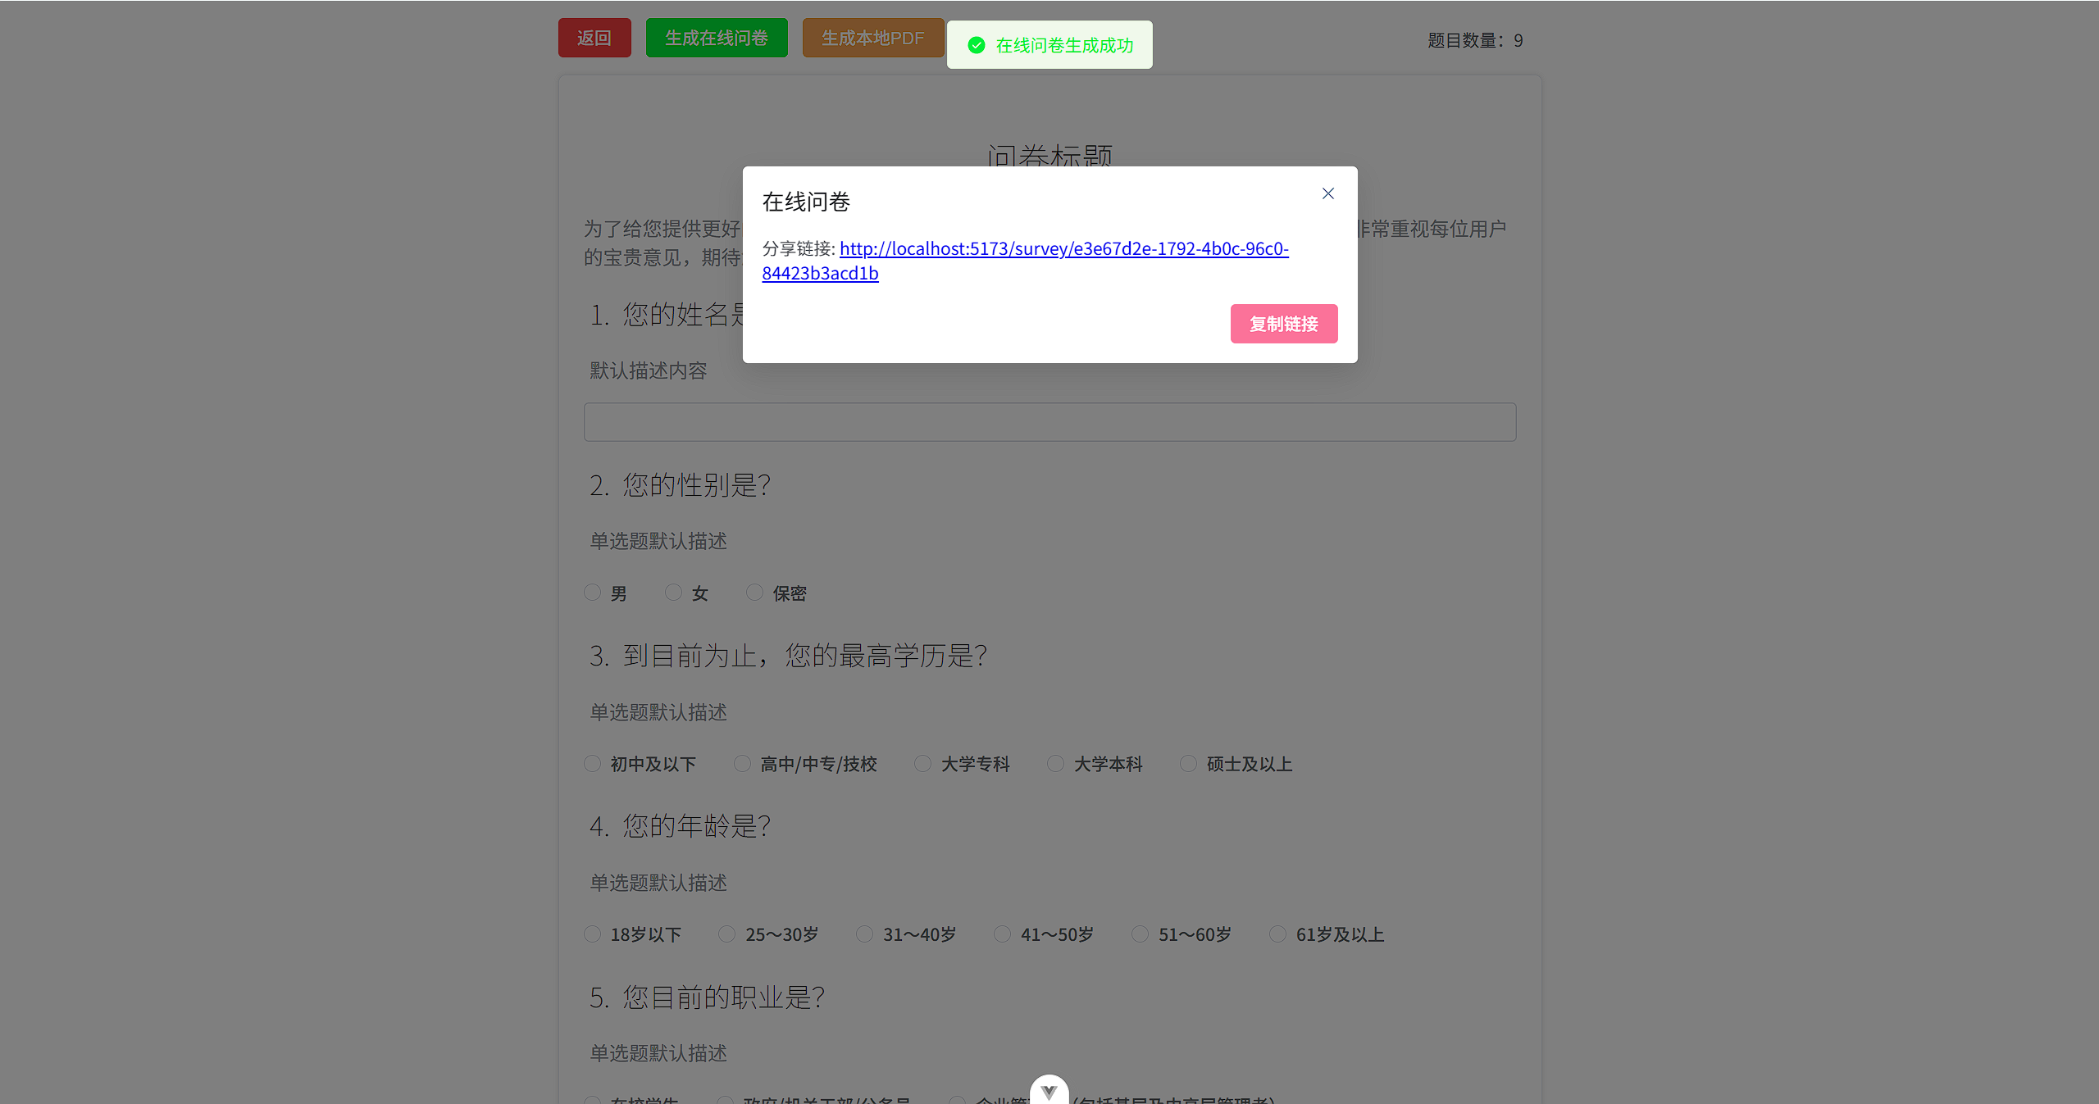Click the 复制链接 button

(1284, 324)
